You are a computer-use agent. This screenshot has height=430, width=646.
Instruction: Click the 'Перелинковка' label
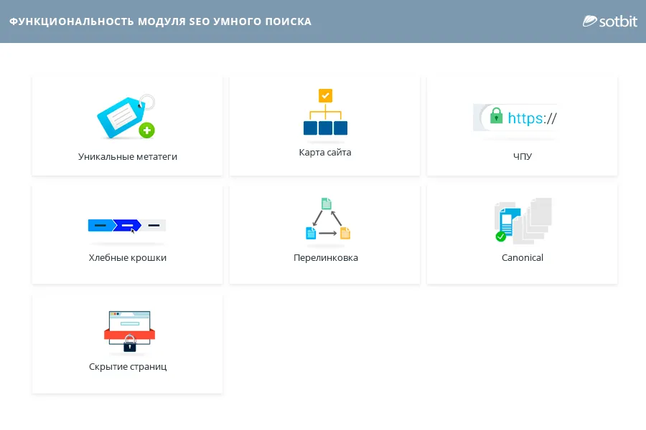326,258
